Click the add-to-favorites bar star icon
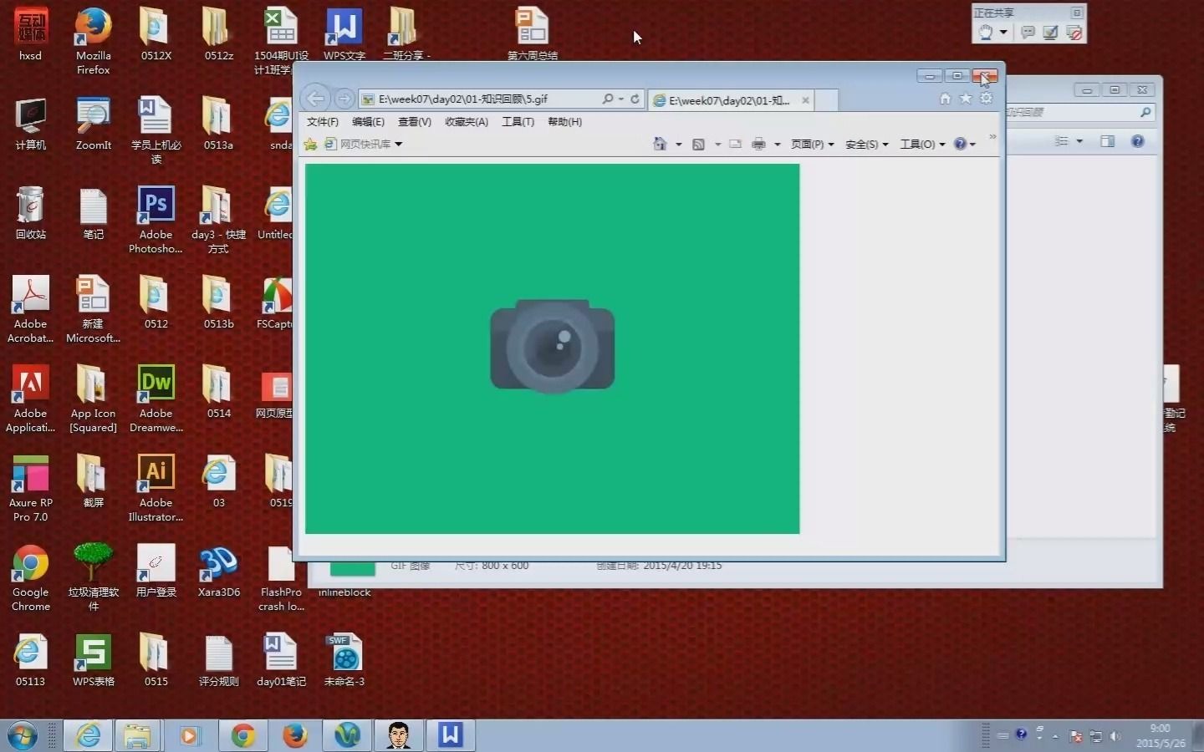Image resolution: width=1204 pixels, height=752 pixels. (310, 145)
